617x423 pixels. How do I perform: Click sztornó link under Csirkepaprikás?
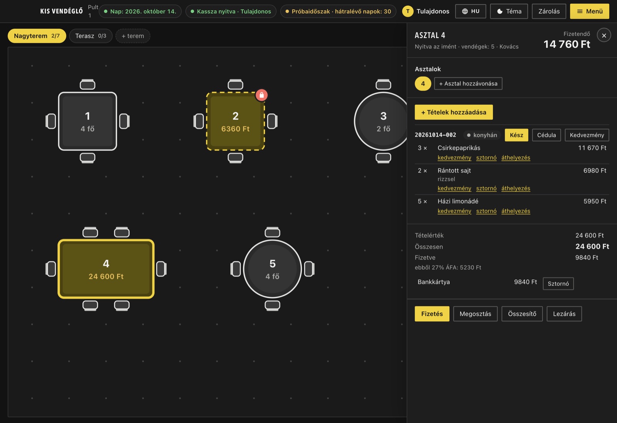click(x=486, y=158)
